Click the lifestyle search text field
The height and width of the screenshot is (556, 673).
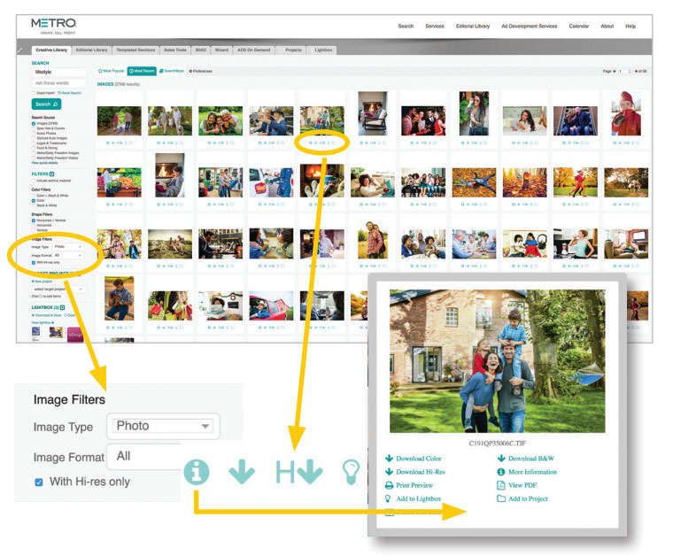(58, 72)
